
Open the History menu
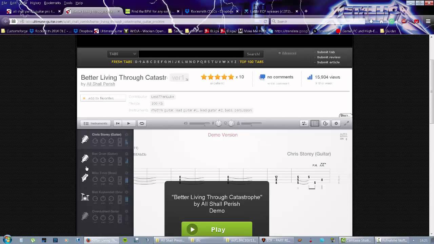coord(36,3)
